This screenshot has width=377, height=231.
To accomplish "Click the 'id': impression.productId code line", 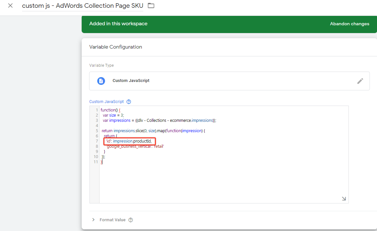I will click(129, 141).
